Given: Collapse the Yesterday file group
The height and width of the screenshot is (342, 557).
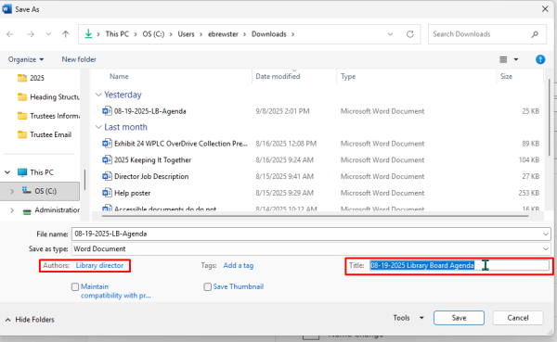Looking at the screenshot, I should 98,95.
